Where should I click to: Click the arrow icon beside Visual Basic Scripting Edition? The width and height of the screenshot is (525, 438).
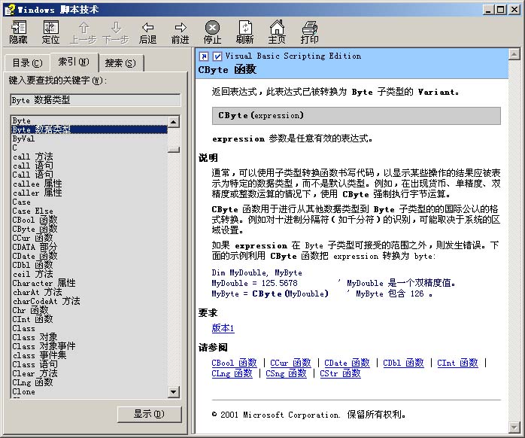[x=204, y=56]
